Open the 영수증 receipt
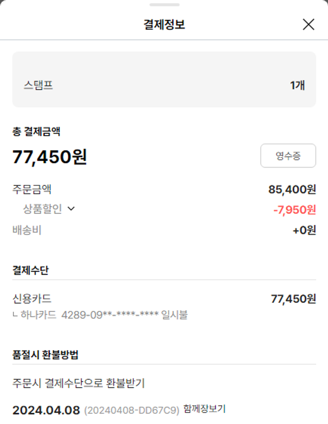328x424 pixels. click(288, 156)
